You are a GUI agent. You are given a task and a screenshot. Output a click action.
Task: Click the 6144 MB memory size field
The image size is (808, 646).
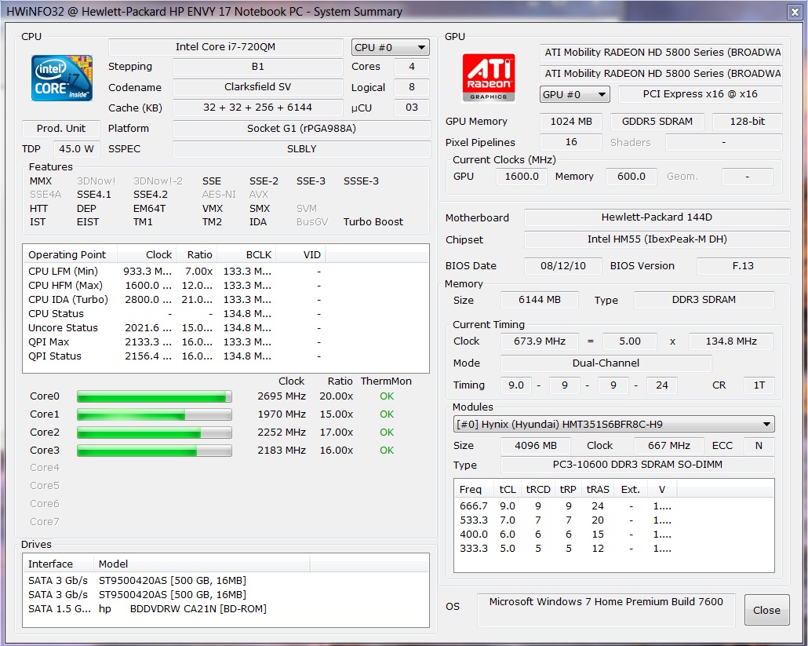tap(539, 300)
